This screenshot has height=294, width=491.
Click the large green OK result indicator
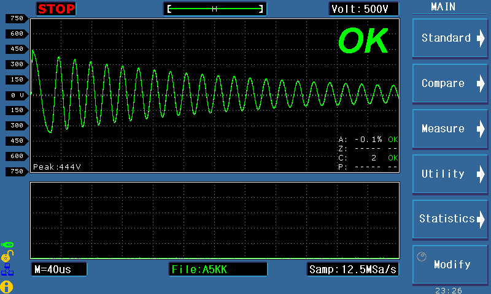(363, 41)
